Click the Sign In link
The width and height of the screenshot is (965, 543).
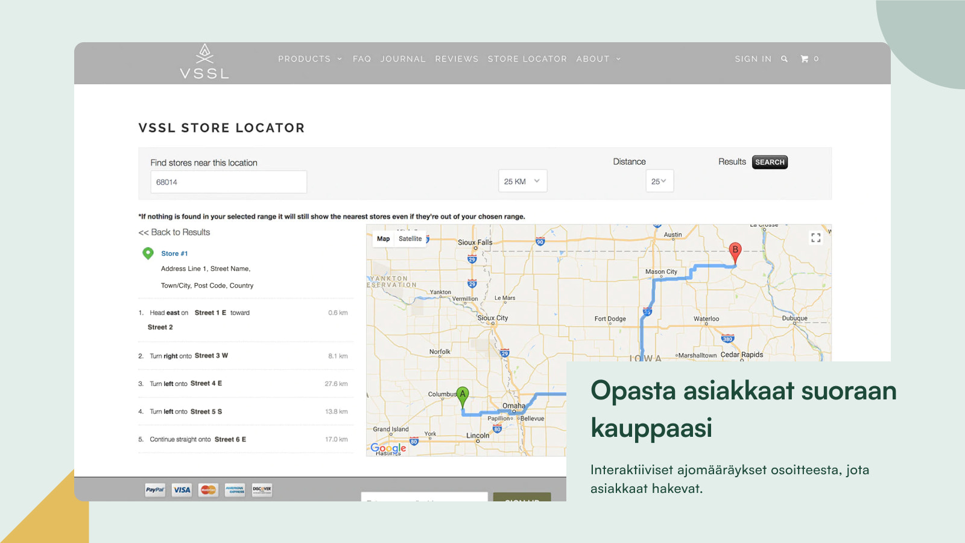[x=753, y=59]
